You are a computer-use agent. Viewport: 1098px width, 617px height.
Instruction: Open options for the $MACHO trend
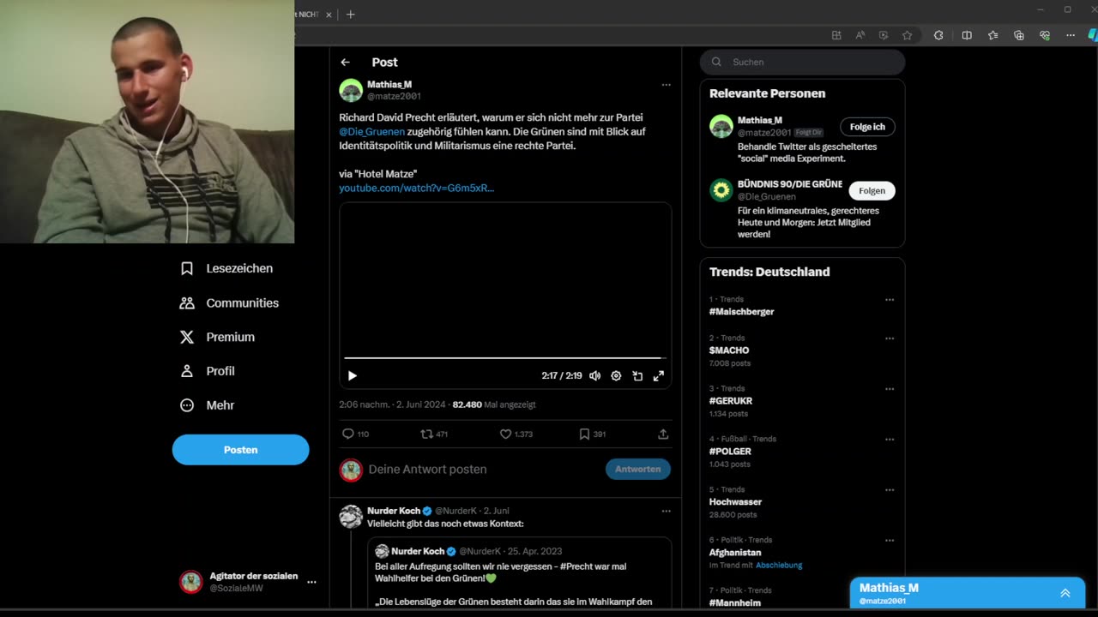click(890, 338)
